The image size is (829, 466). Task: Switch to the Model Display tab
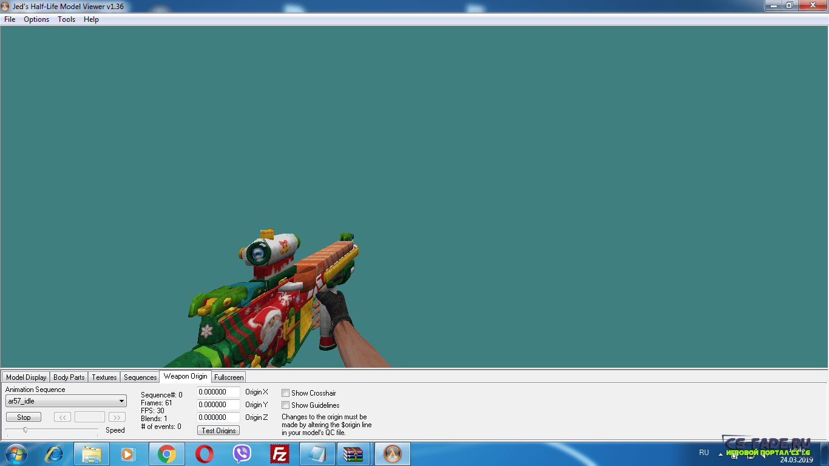click(26, 377)
